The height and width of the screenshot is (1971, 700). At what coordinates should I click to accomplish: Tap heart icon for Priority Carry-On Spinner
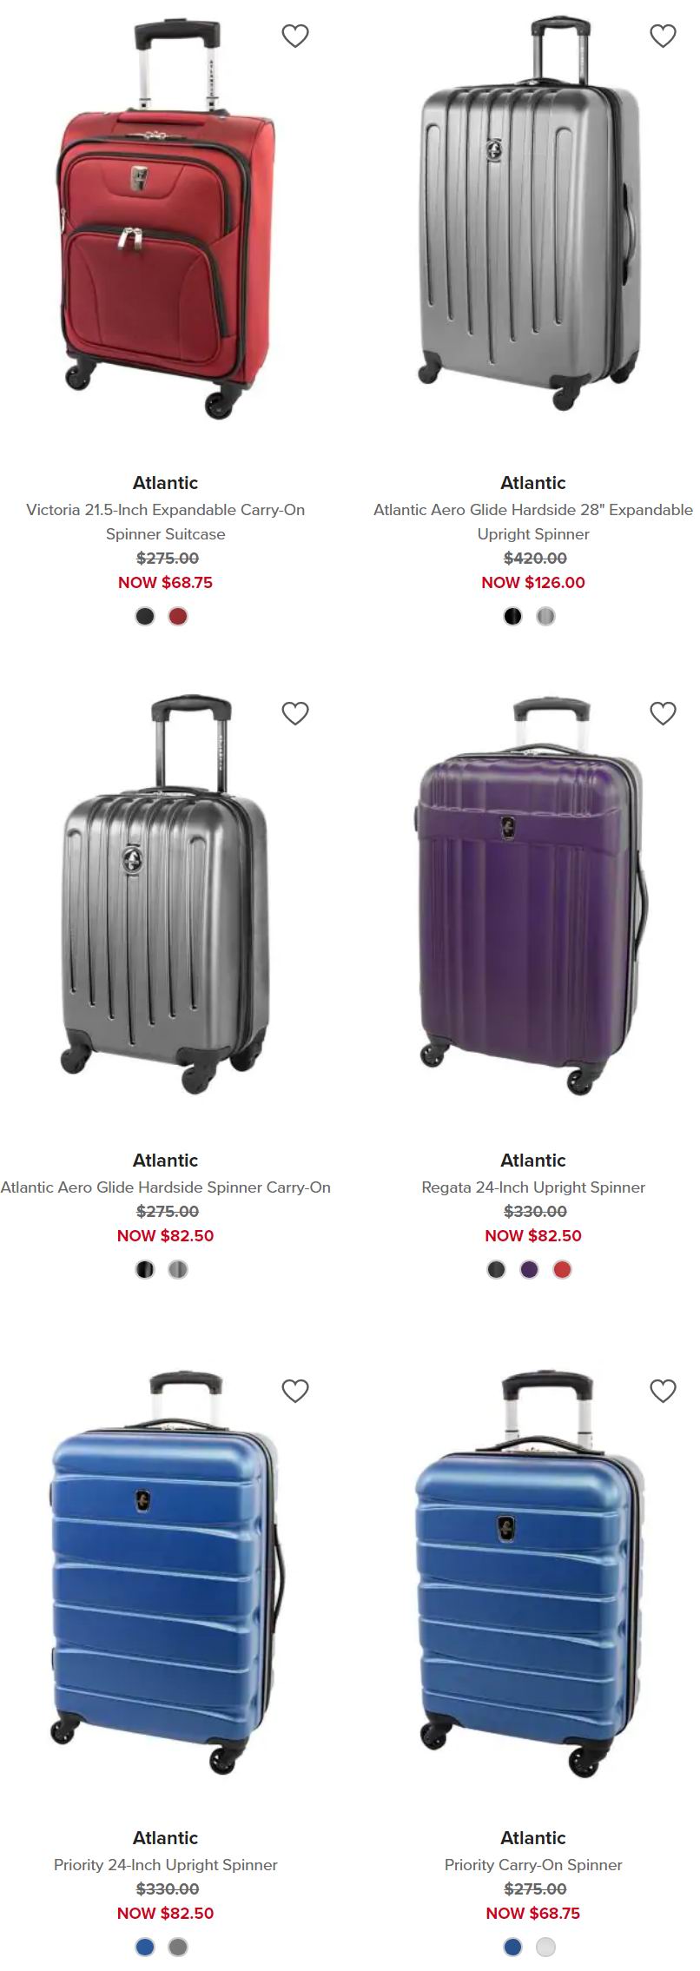[x=664, y=1391]
